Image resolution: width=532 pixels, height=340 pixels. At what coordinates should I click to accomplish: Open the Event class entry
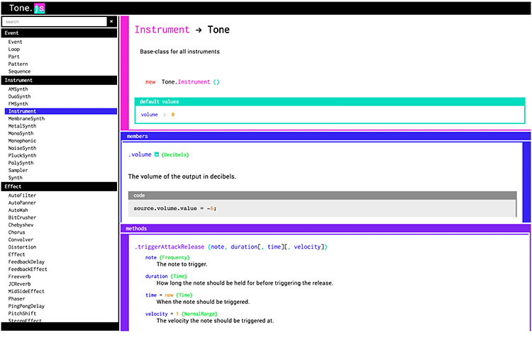[x=16, y=42]
